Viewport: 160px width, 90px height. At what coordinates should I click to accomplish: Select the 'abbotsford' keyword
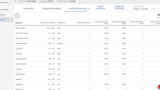coord(19,84)
